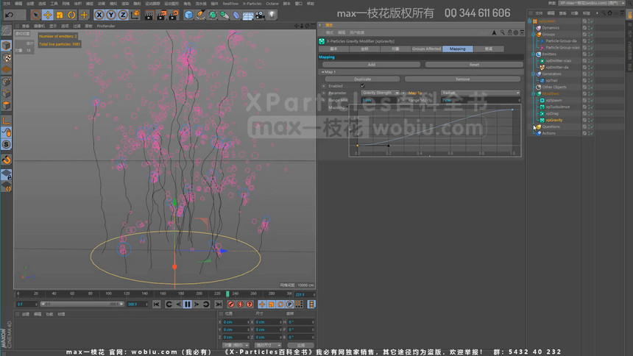633x356 pixels.
Task: Click the coordinate system icon
Action: point(135,15)
